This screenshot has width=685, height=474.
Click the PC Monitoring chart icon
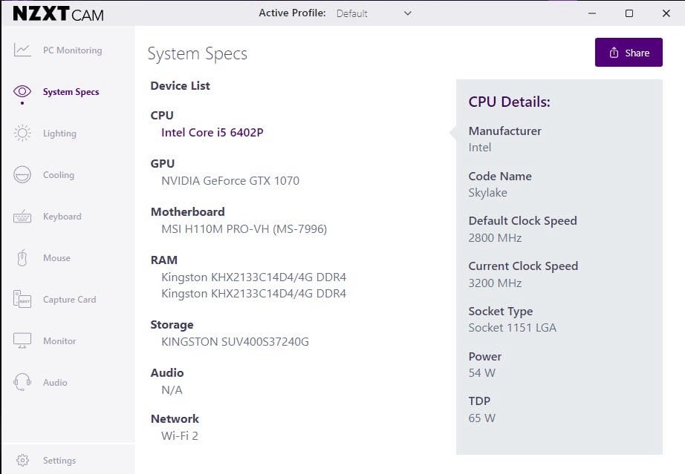[22, 50]
